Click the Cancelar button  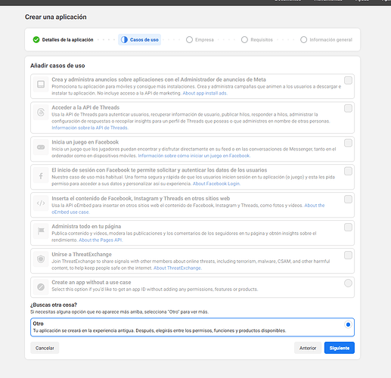tap(45, 348)
